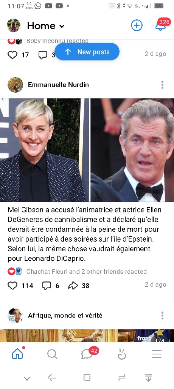The width and height of the screenshot is (174, 389).
Task: Open Afrique, monde et vérité page name
Action: pyautogui.click(x=65, y=315)
